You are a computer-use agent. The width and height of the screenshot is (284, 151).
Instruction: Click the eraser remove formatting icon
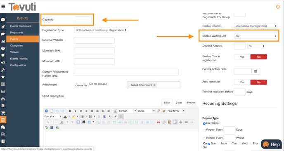point(159,111)
